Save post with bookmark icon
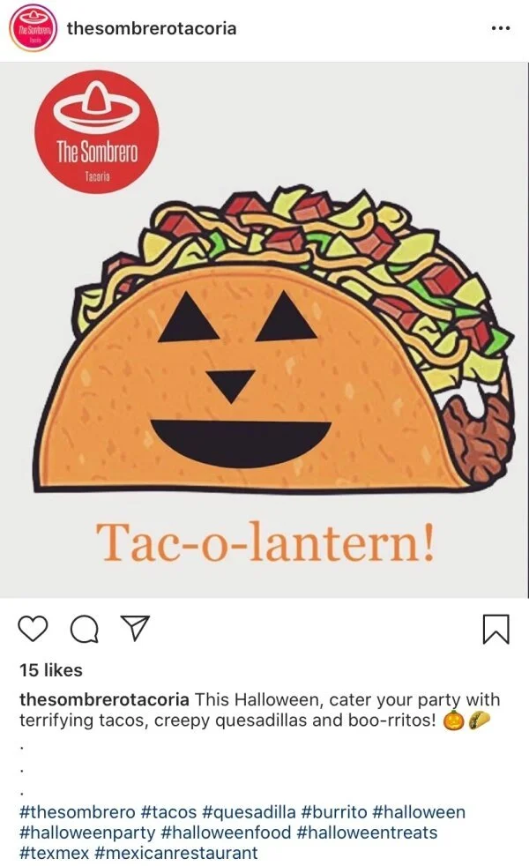Viewport: 529px width, 866px height. (495, 629)
